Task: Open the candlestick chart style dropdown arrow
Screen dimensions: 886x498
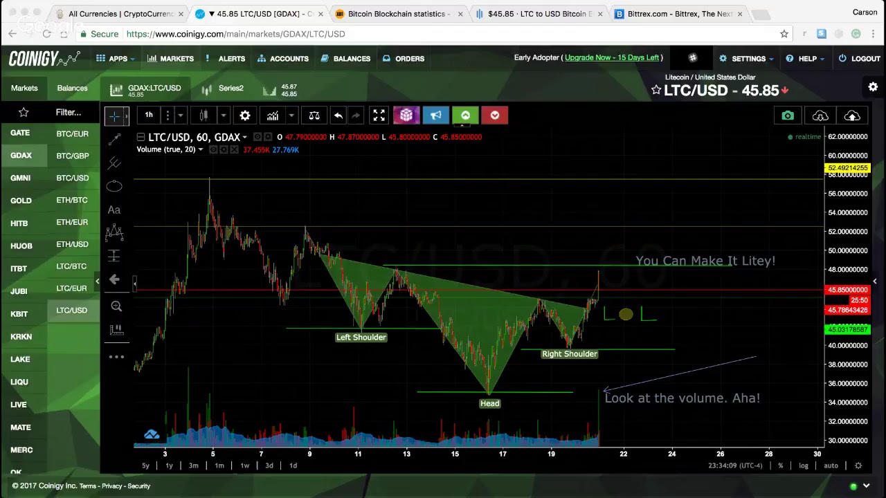Action: (223, 116)
